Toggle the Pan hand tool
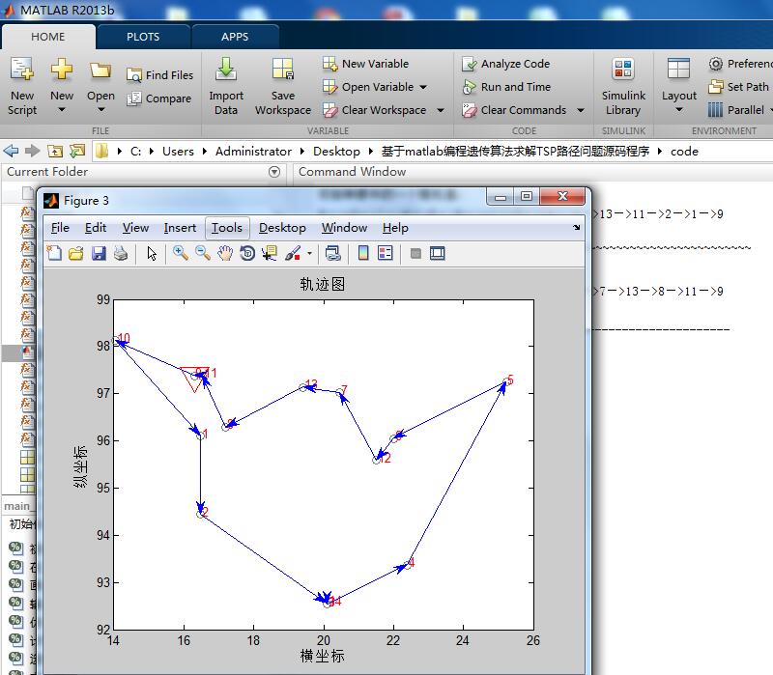This screenshot has width=773, height=675. click(225, 253)
